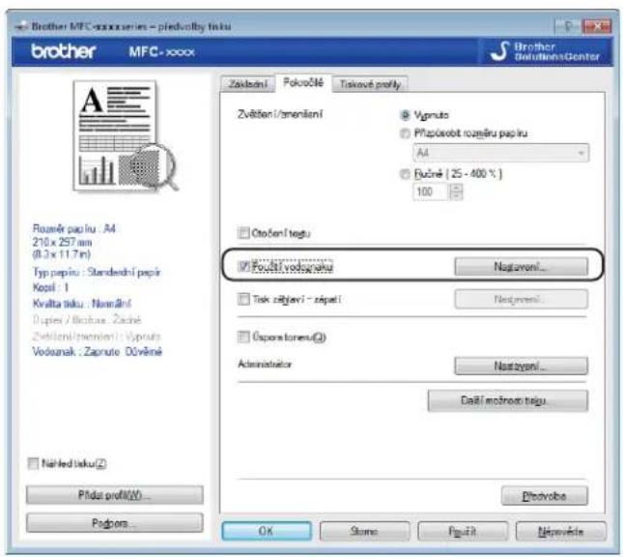This screenshot has height=557, width=623.
Task: Click the Kvalita tisku : Normální line
Action: 82,304
